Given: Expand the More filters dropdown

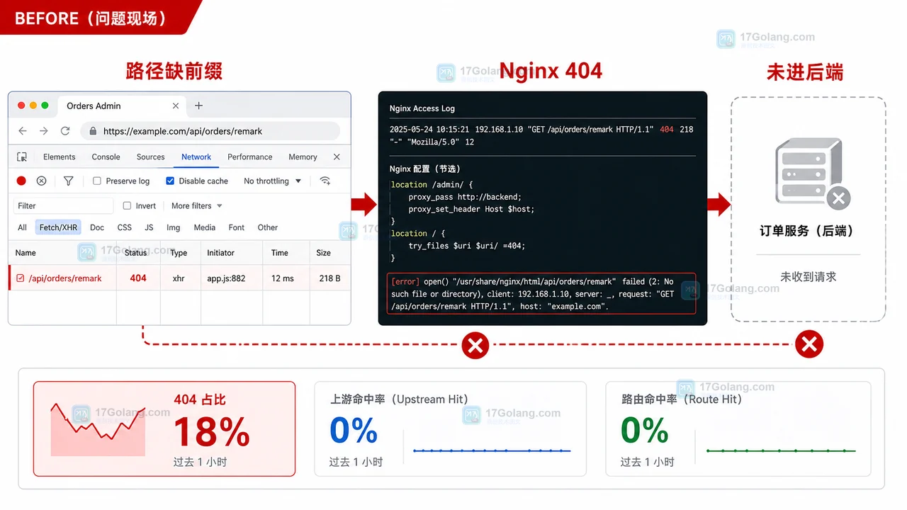Looking at the screenshot, I should point(197,206).
